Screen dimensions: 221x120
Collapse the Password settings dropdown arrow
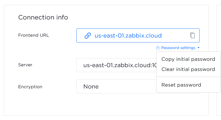pos(198,48)
